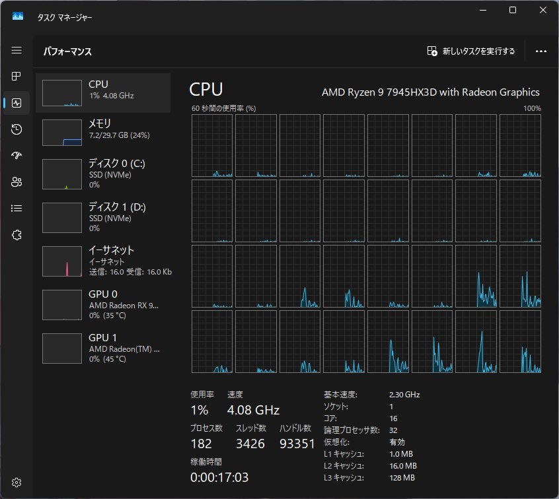Image resolution: width=559 pixels, height=499 pixels.
Task: Click the Task Manager app icon
Action: point(18,17)
